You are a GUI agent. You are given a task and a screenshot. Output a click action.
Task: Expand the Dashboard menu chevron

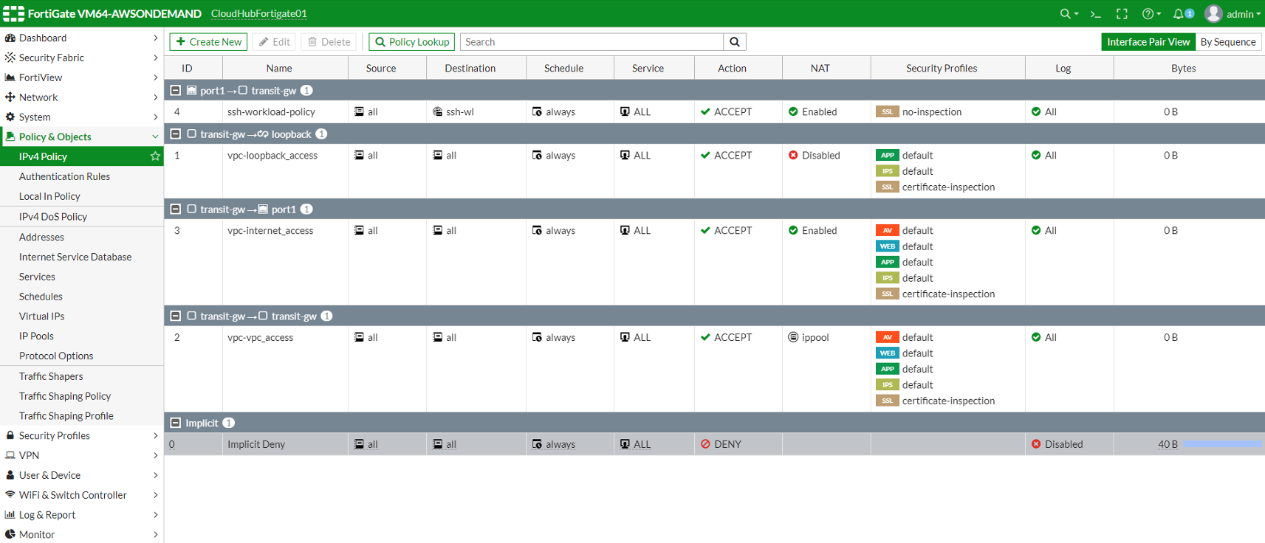click(x=155, y=38)
